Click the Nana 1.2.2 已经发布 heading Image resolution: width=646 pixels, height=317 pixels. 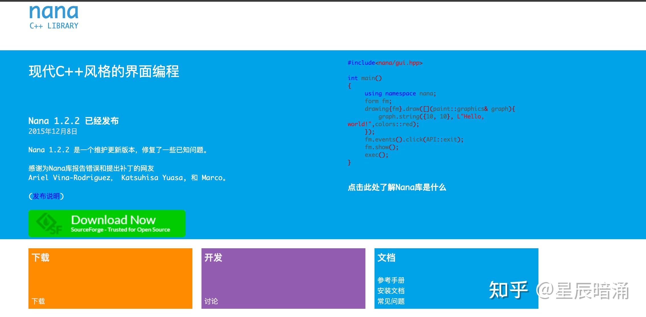75,120
